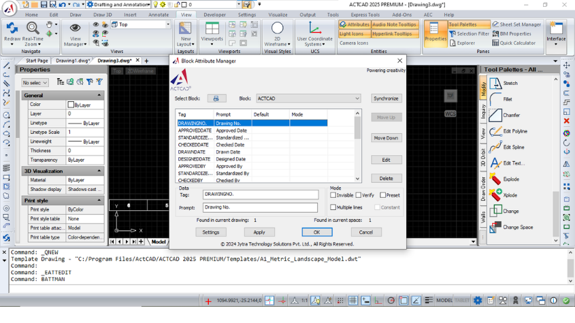Screen dimensions: 575x323
Task: Click the Move Down button
Action: pyautogui.click(x=386, y=138)
